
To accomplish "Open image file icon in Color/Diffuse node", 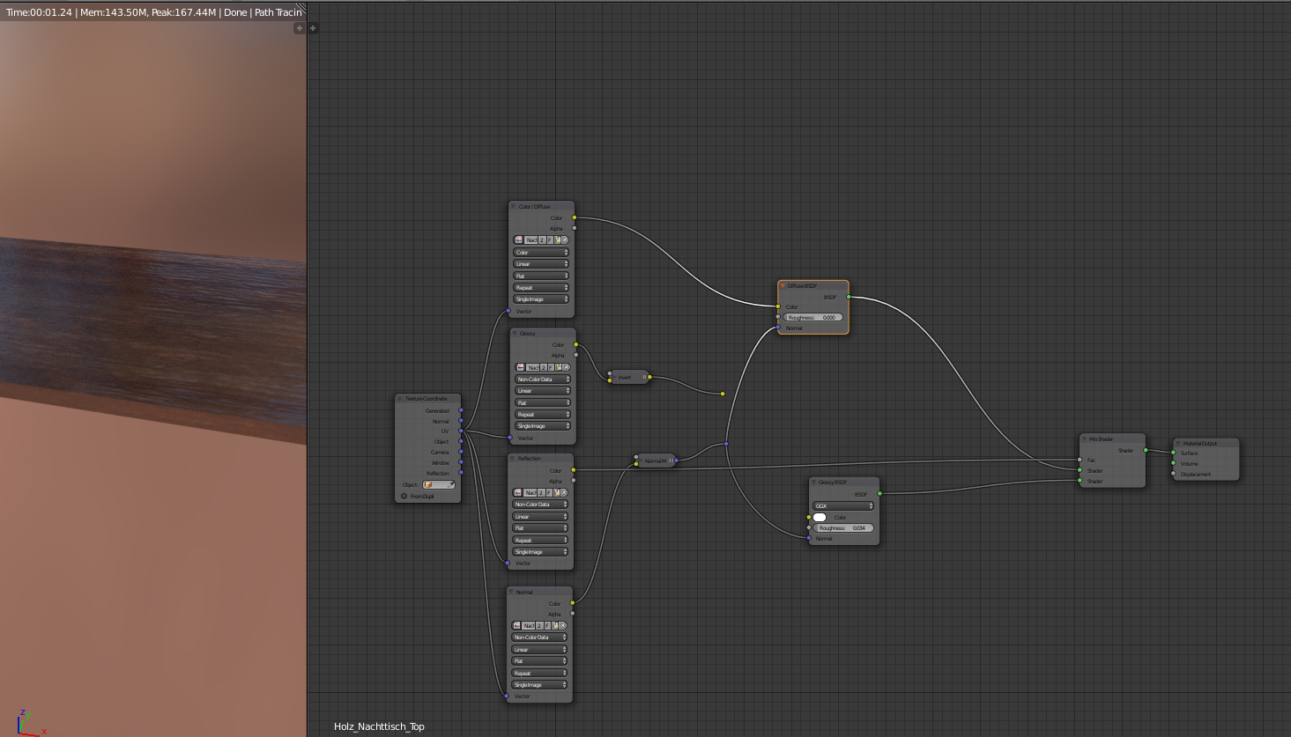I will (x=558, y=240).
